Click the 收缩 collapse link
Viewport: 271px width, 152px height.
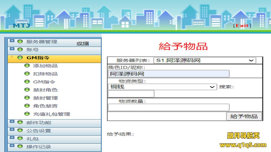[83, 43]
